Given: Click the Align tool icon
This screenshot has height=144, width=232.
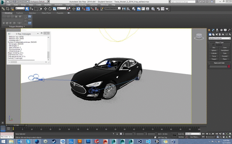Looking at the screenshot, I should [128, 9].
